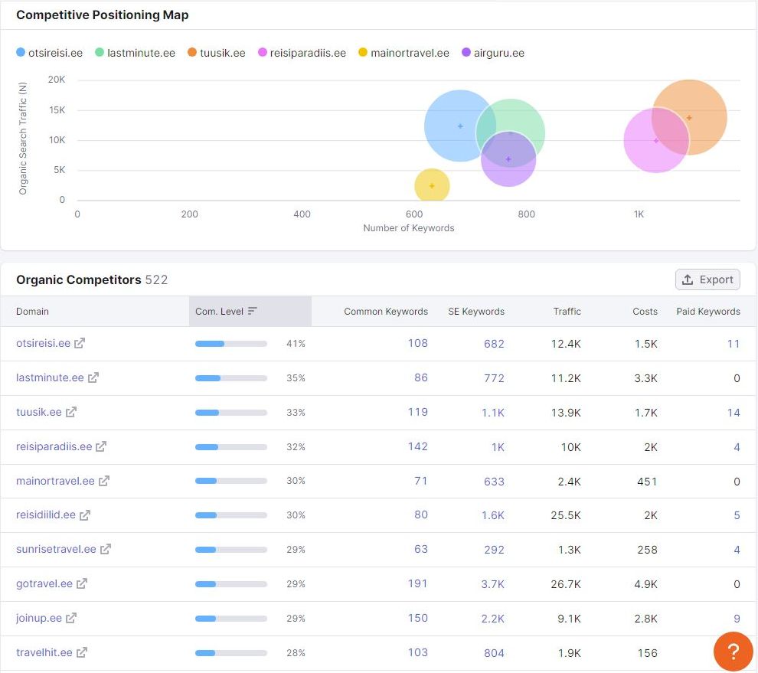Open the reisidiilid.ee domain link
Image resolution: width=758 pixels, height=673 pixels.
[46, 515]
